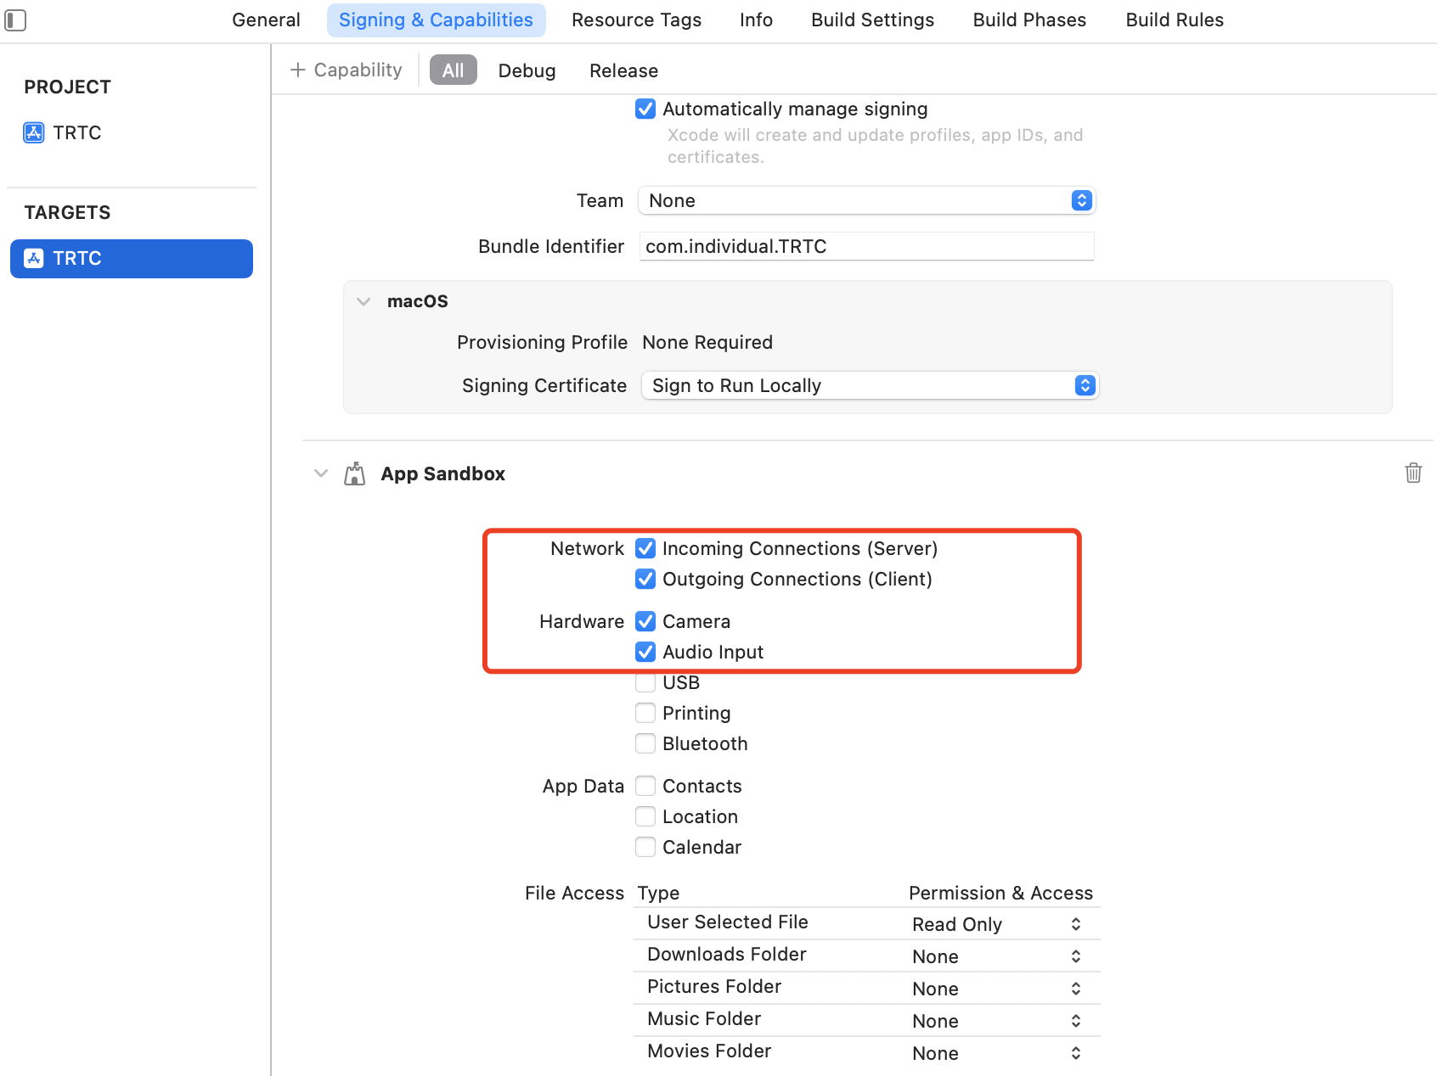Open the Resource Tags tab
Viewport: 1437px width, 1076px height.
click(x=636, y=20)
